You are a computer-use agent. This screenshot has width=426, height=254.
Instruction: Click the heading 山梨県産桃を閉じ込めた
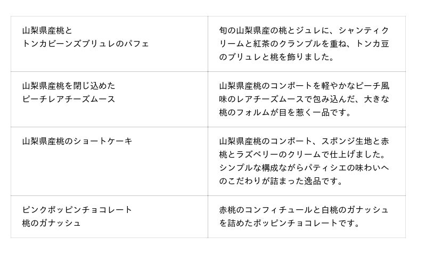pyautogui.click(x=69, y=86)
